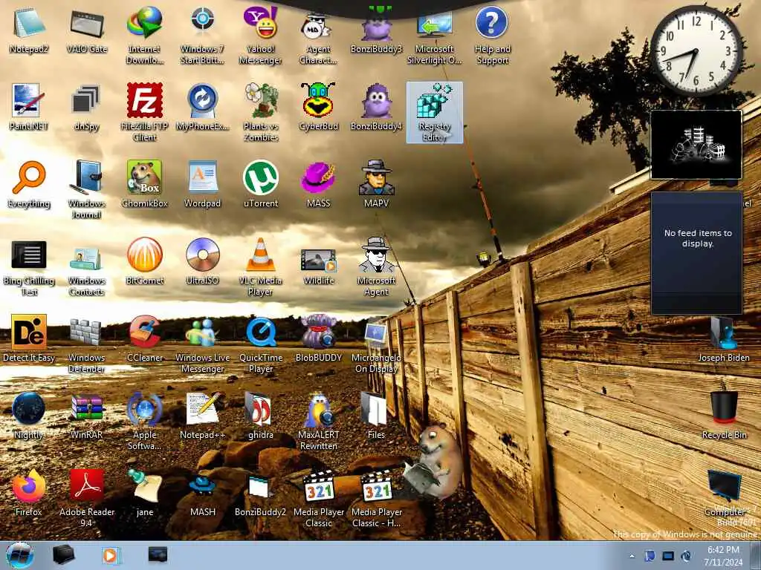Open the BitComet desktop icon
761x570 pixels.
[x=145, y=262]
